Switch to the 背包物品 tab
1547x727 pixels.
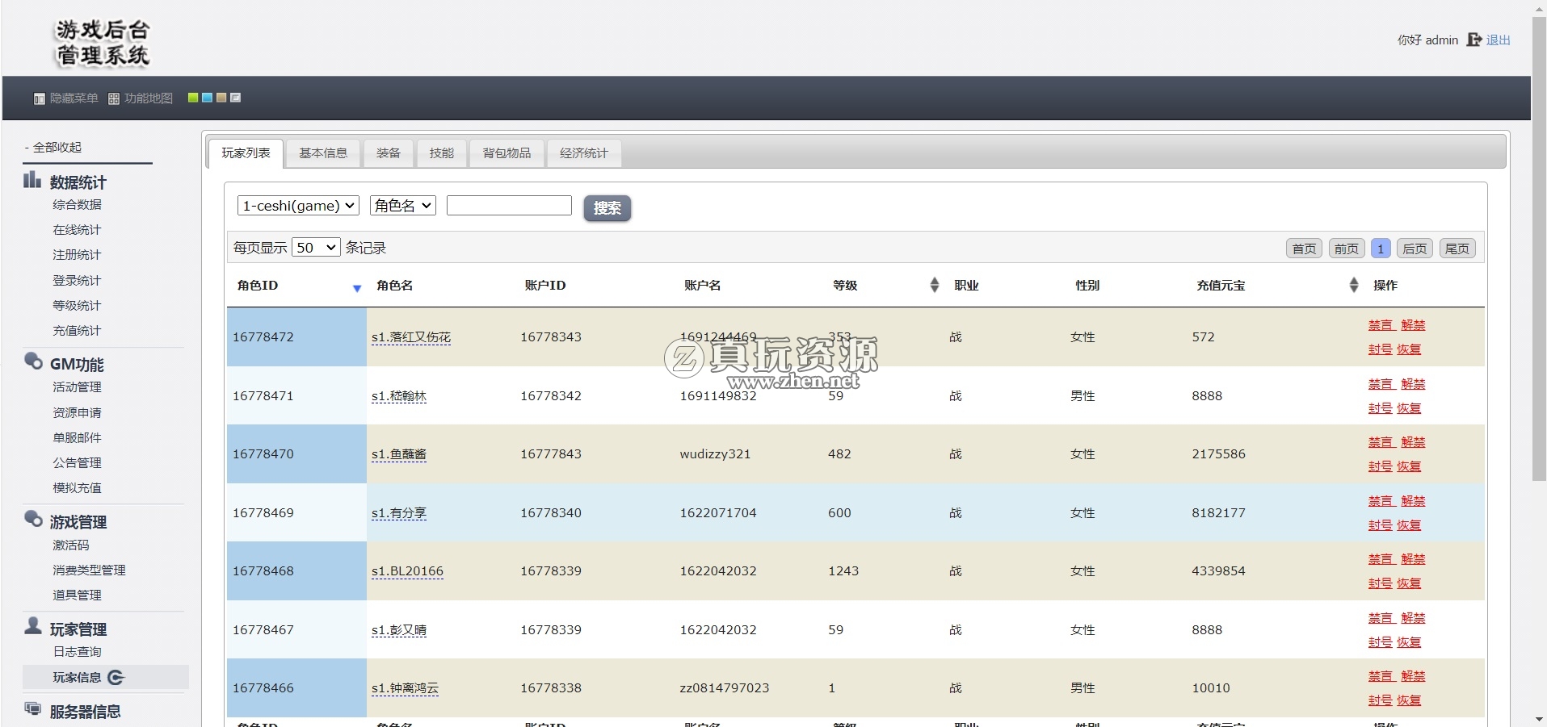pos(507,153)
